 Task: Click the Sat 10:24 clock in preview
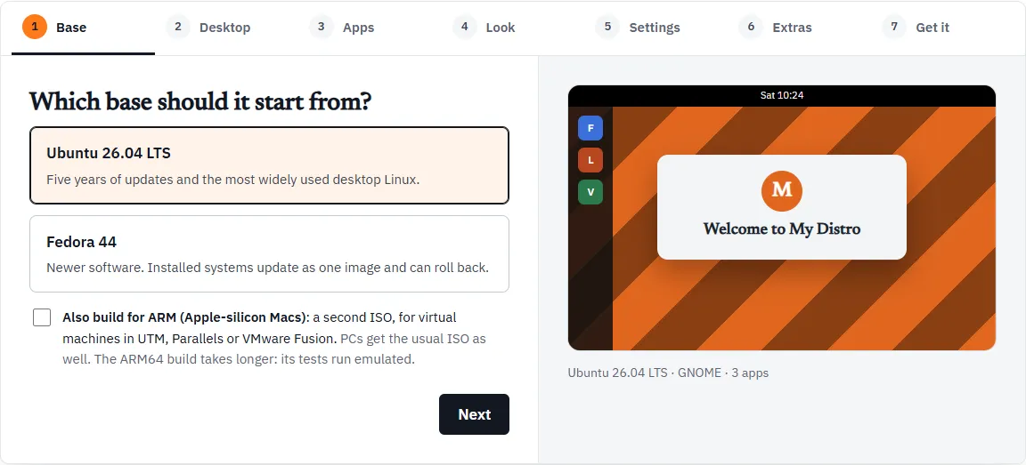coord(782,95)
